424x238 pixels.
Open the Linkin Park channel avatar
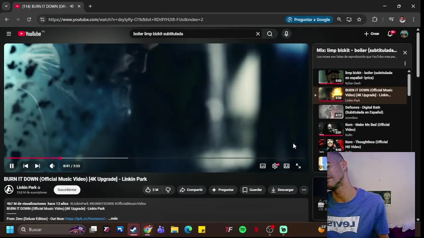pyautogui.click(x=9, y=189)
